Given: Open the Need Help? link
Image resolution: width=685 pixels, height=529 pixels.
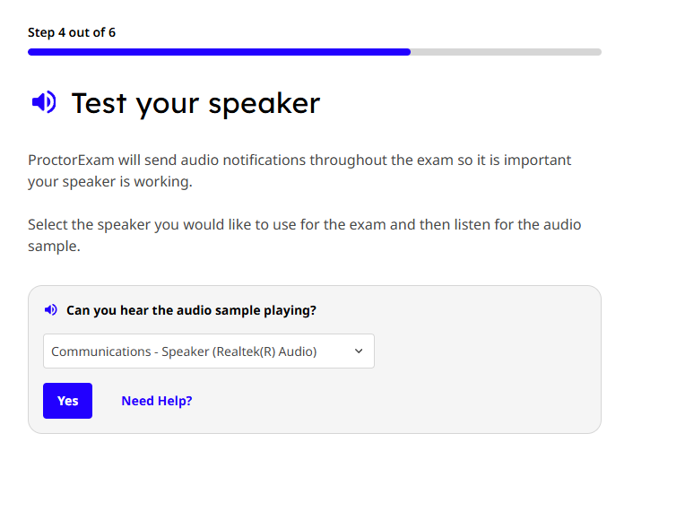Looking at the screenshot, I should click(157, 401).
